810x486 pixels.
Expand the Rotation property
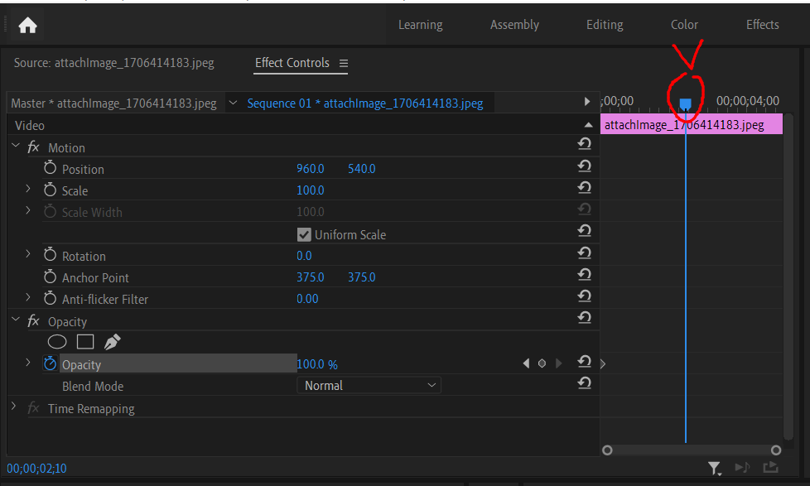28,255
